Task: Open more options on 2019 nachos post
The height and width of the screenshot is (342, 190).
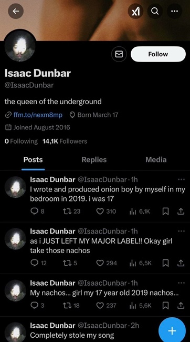Action: point(181,283)
